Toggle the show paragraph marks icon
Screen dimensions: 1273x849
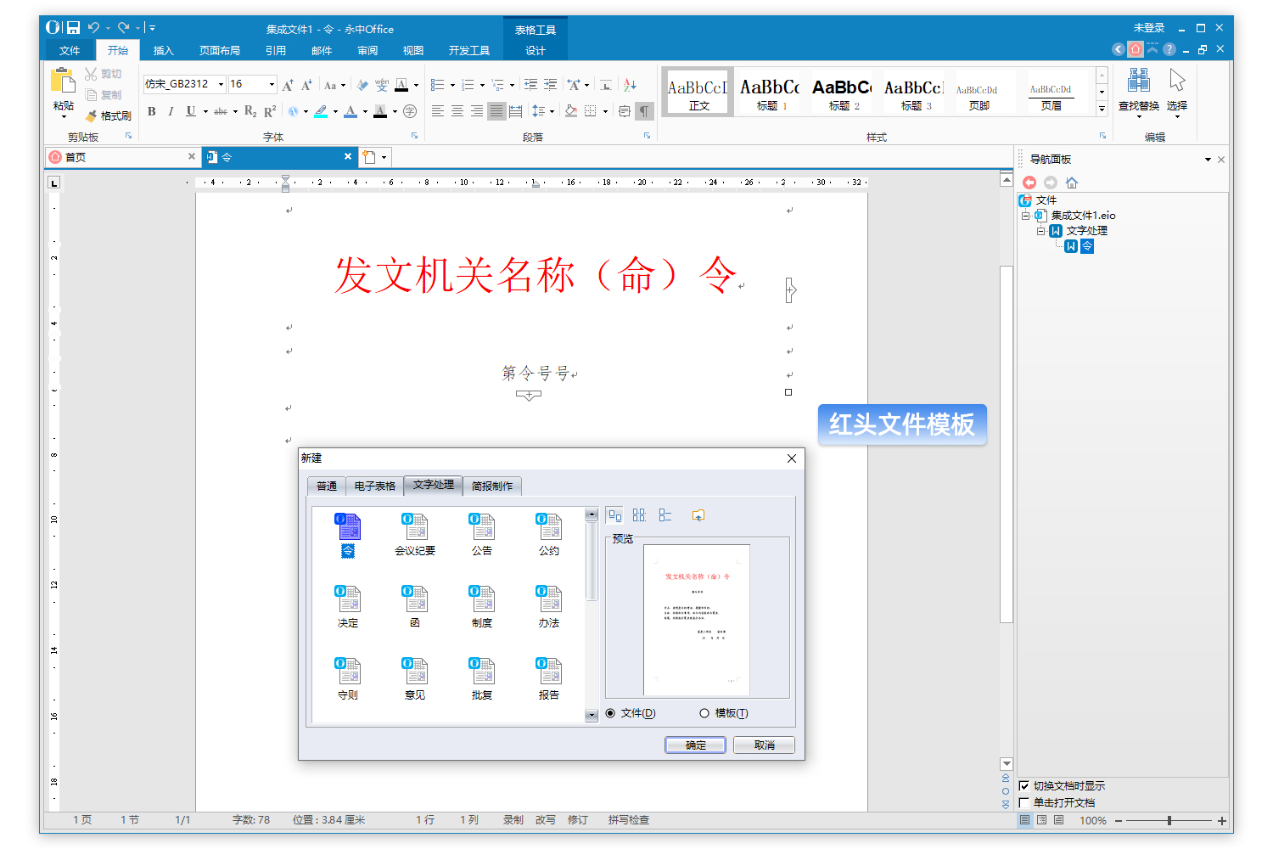pyautogui.click(x=645, y=111)
